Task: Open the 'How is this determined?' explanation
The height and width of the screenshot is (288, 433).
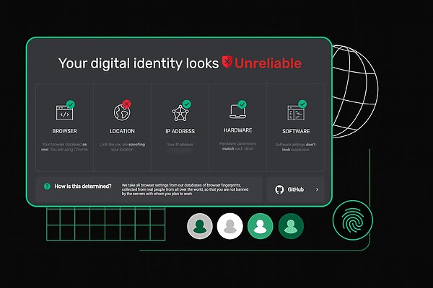Action: tap(83, 186)
